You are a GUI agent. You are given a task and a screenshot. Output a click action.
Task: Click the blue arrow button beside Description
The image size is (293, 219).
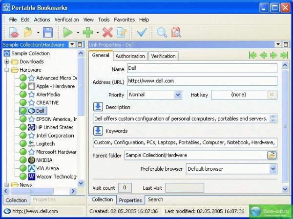(x=98, y=107)
